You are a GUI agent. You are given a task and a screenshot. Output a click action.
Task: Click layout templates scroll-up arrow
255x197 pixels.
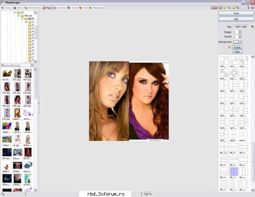(x=253, y=57)
